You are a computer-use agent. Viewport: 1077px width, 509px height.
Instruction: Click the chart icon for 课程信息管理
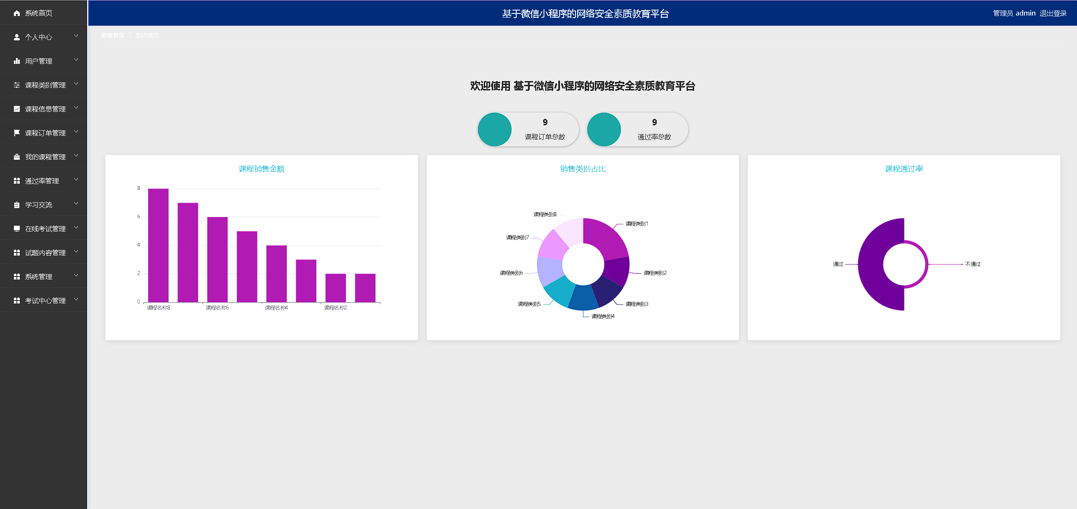(x=17, y=109)
